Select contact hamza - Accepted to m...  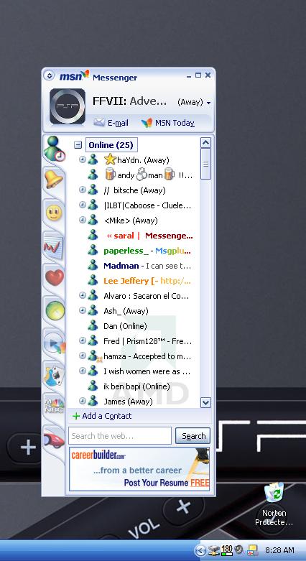tap(147, 356)
